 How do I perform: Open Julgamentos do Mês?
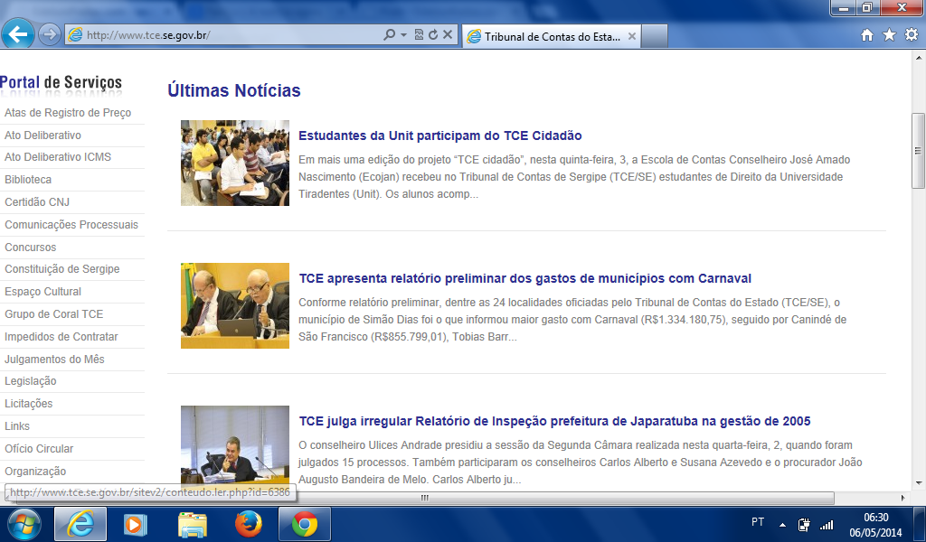[54, 360]
